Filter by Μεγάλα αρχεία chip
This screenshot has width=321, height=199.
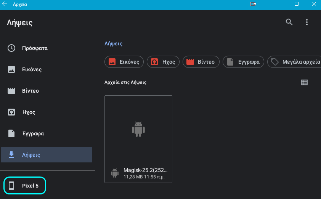point(294,62)
